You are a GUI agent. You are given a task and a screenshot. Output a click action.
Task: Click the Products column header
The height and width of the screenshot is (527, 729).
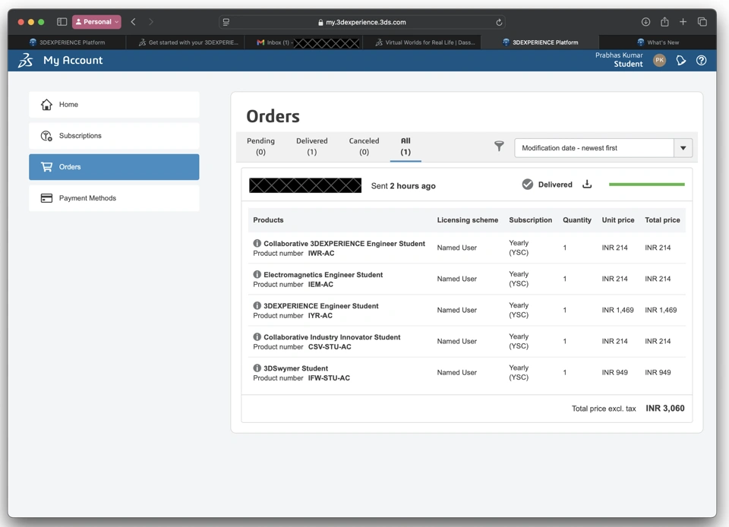(x=268, y=219)
